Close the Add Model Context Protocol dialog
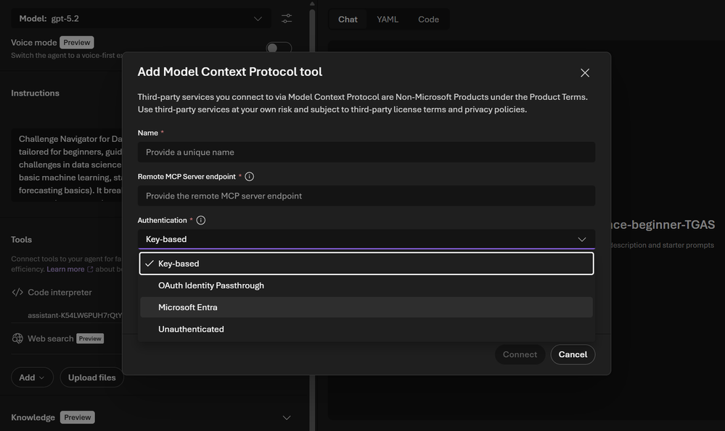The height and width of the screenshot is (431, 725). 585,72
